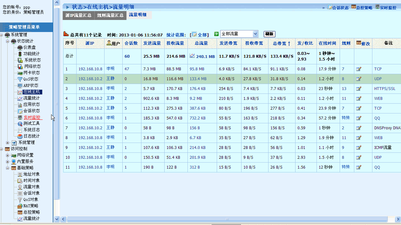Open 会话状态 shortcut in the top-right header
The height and width of the screenshot is (225, 401).
[338, 7]
